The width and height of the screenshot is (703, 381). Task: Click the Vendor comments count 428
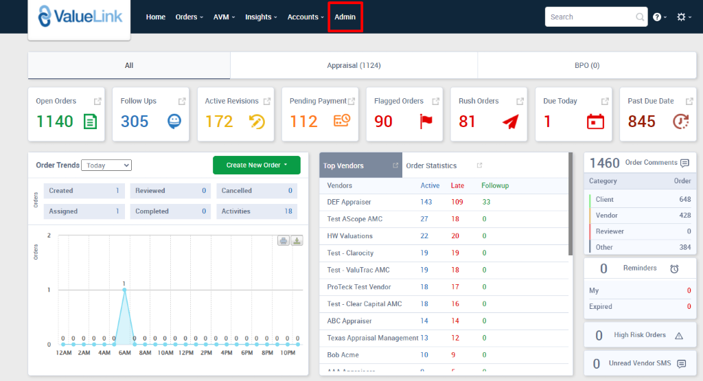[x=685, y=216]
